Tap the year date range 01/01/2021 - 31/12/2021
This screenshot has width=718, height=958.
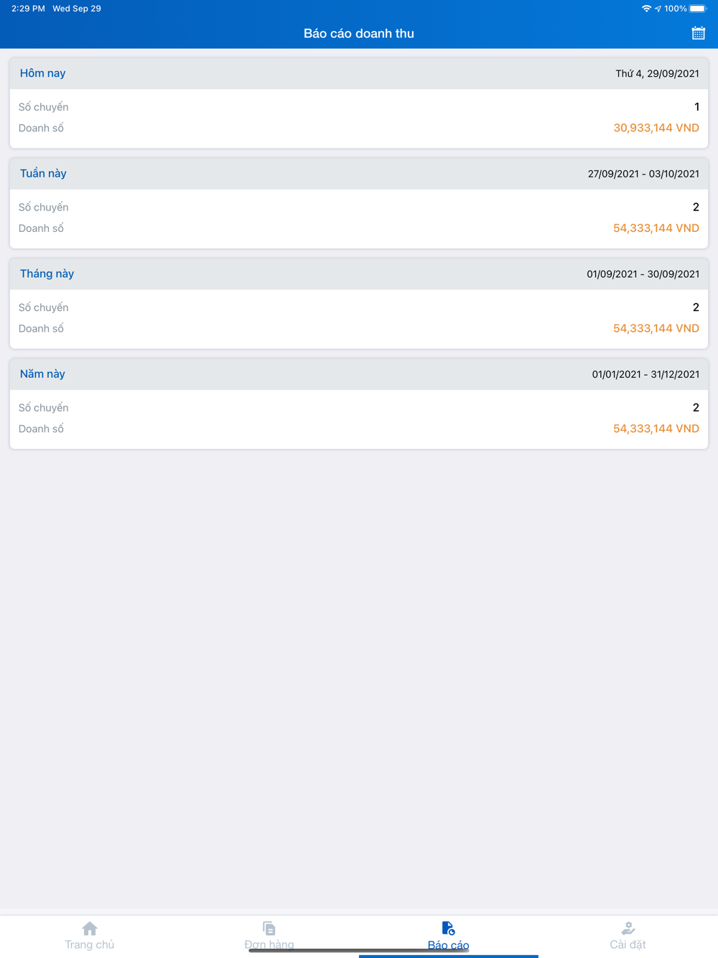(x=645, y=374)
